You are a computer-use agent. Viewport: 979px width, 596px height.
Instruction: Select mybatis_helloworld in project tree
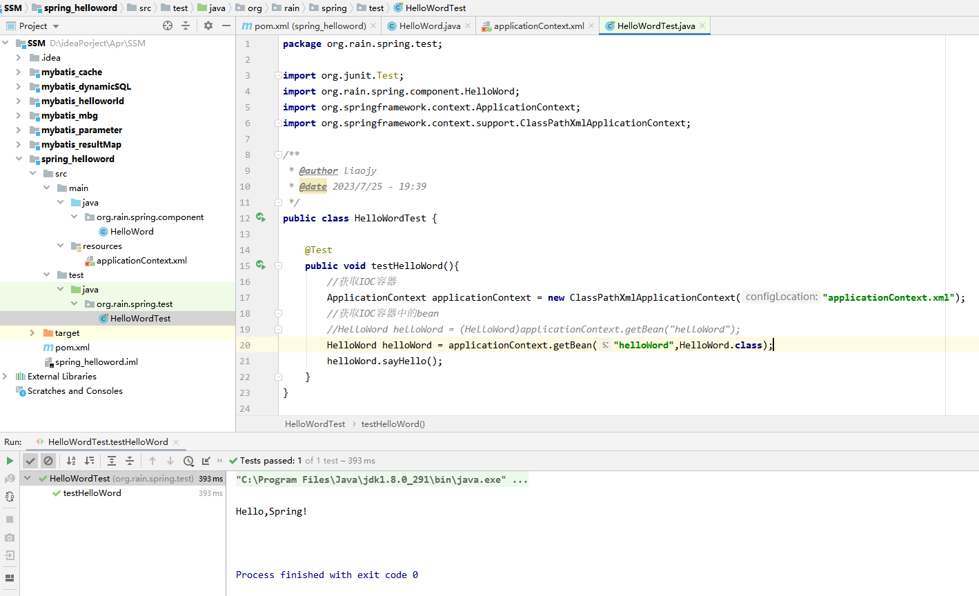82,101
